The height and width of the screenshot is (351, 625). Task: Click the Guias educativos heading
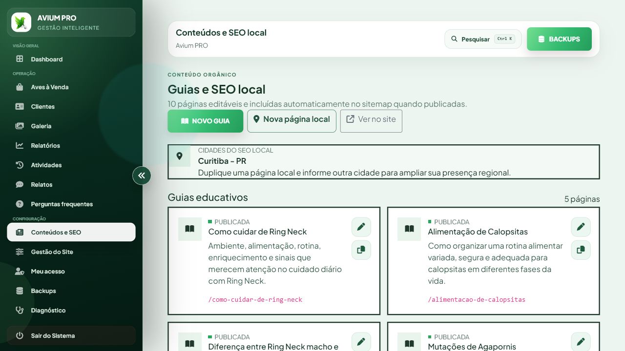pyautogui.click(x=208, y=197)
